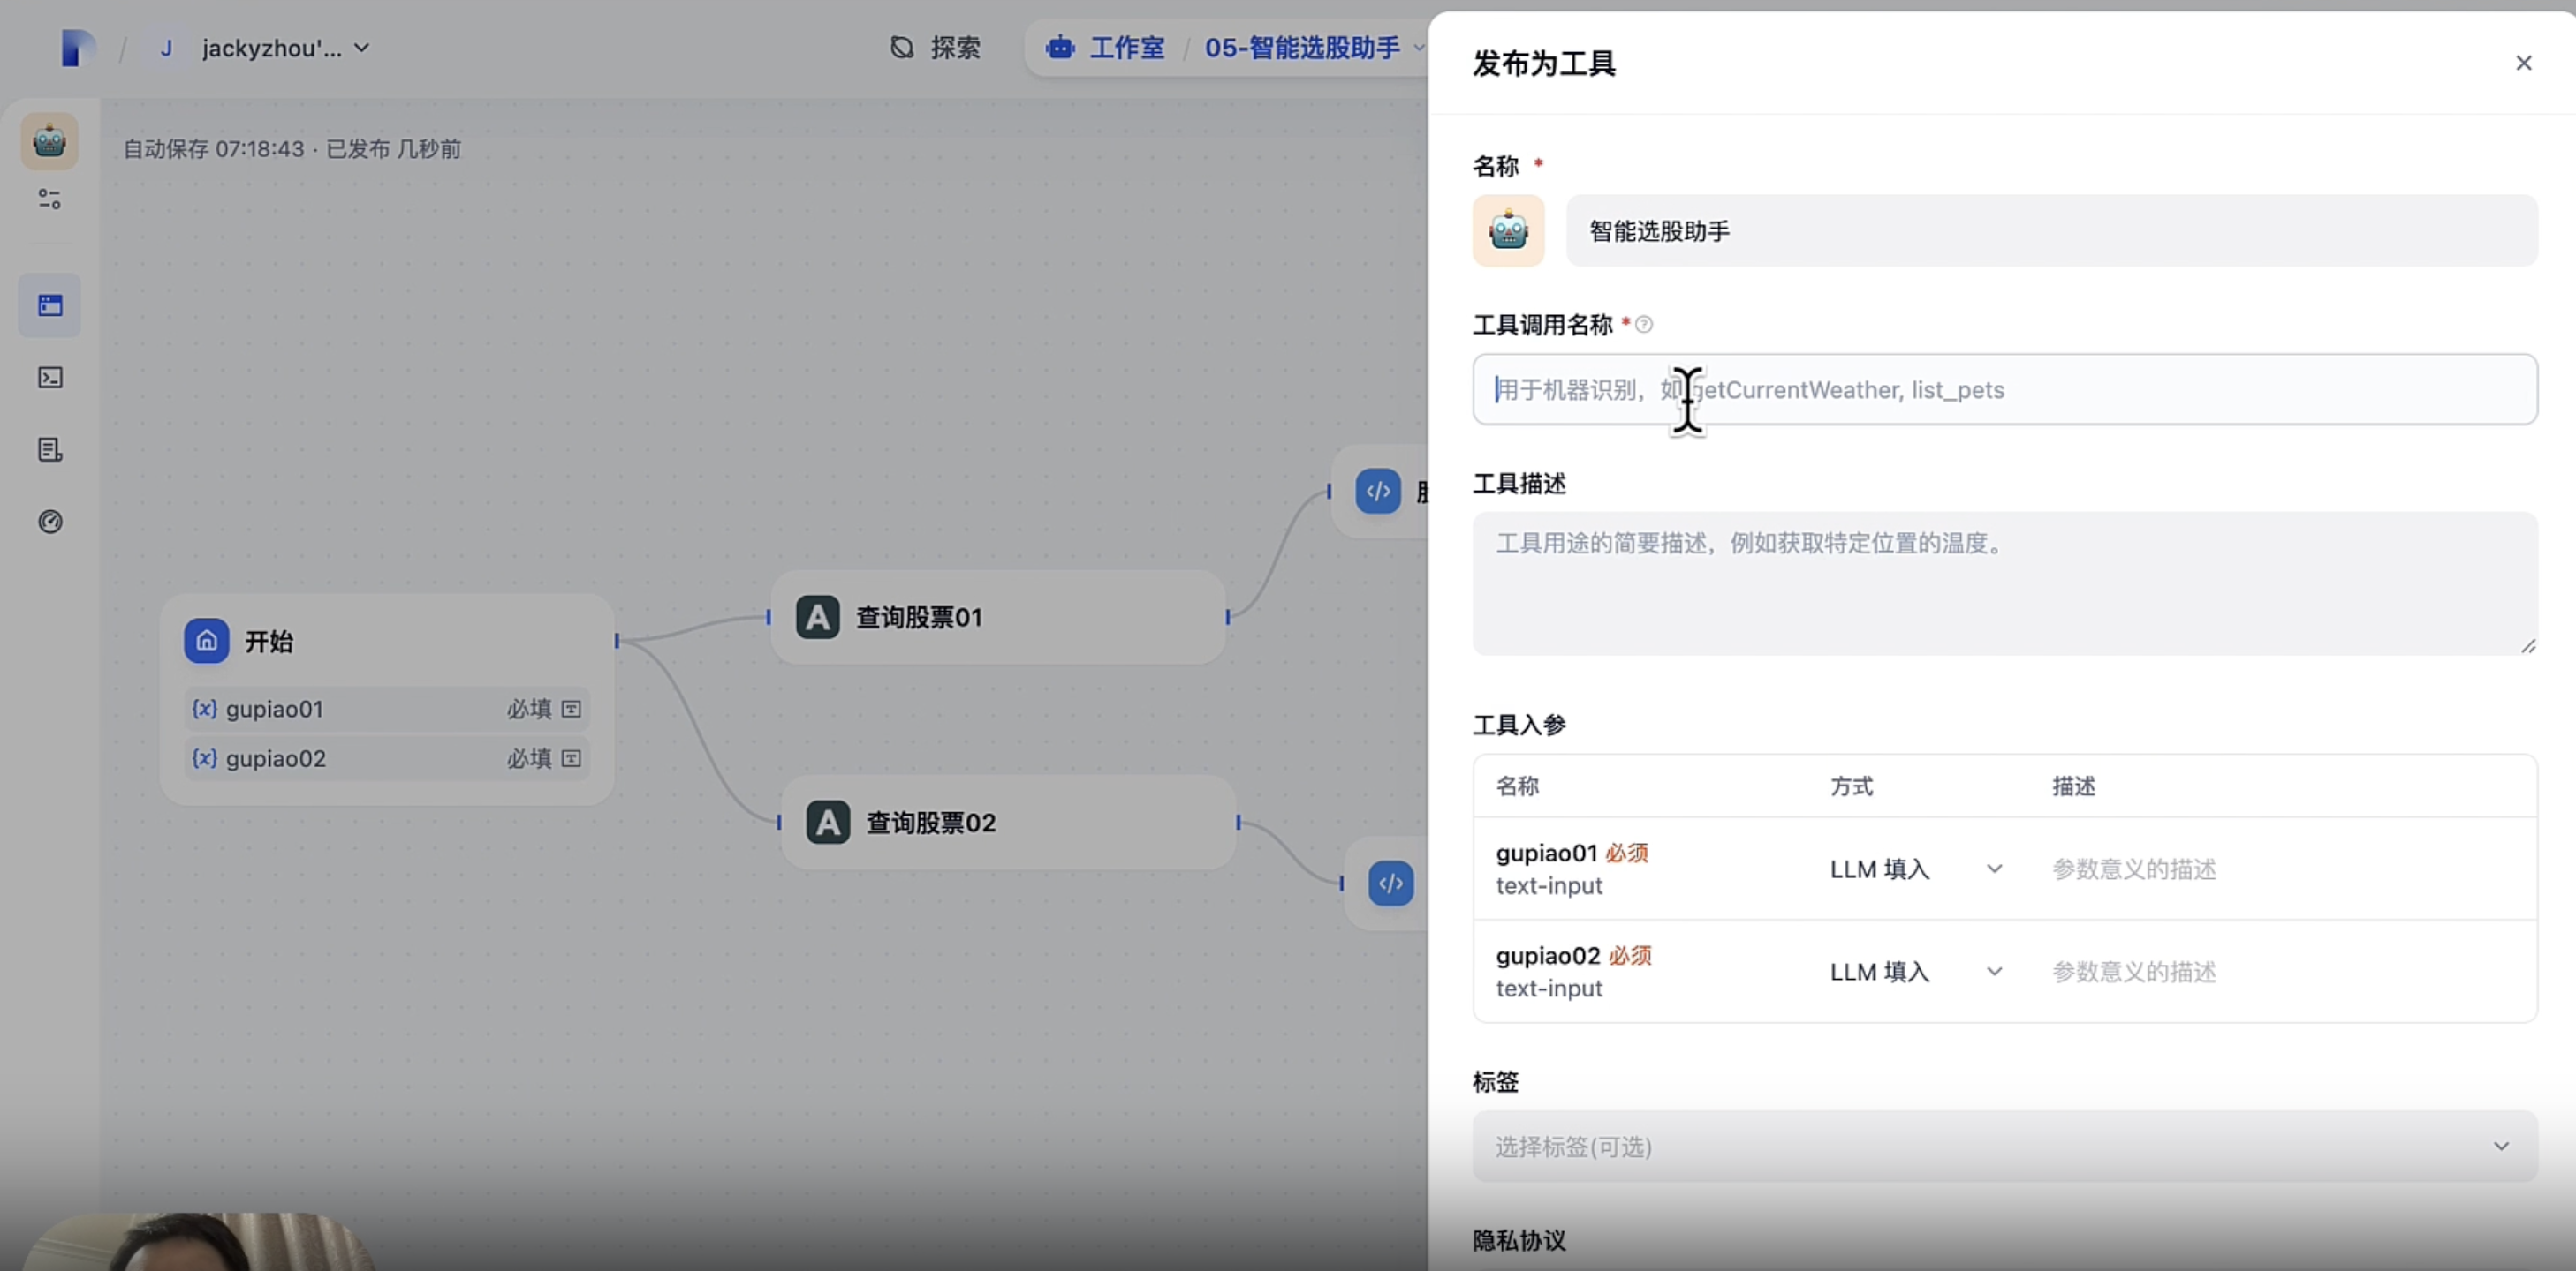The height and width of the screenshot is (1271, 2576).
Task: Click into the 工具描述 text area
Action: [2004, 583]
